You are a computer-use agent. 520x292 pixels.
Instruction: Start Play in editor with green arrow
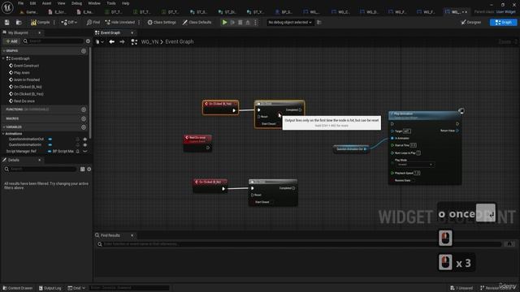pyautogui.click(x=224, y=22)
